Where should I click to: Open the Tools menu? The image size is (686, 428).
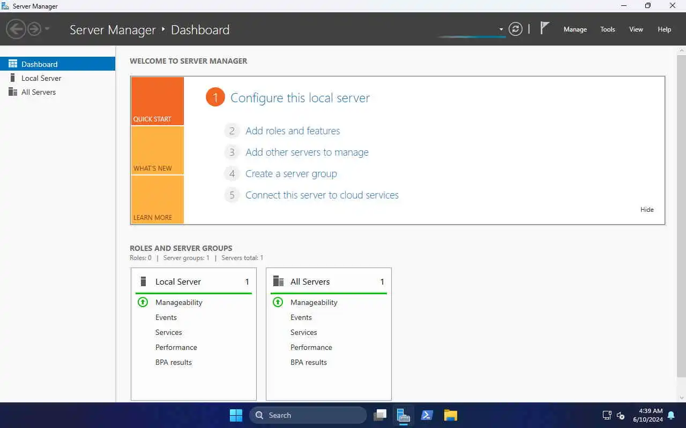click(x=608, y=29)
